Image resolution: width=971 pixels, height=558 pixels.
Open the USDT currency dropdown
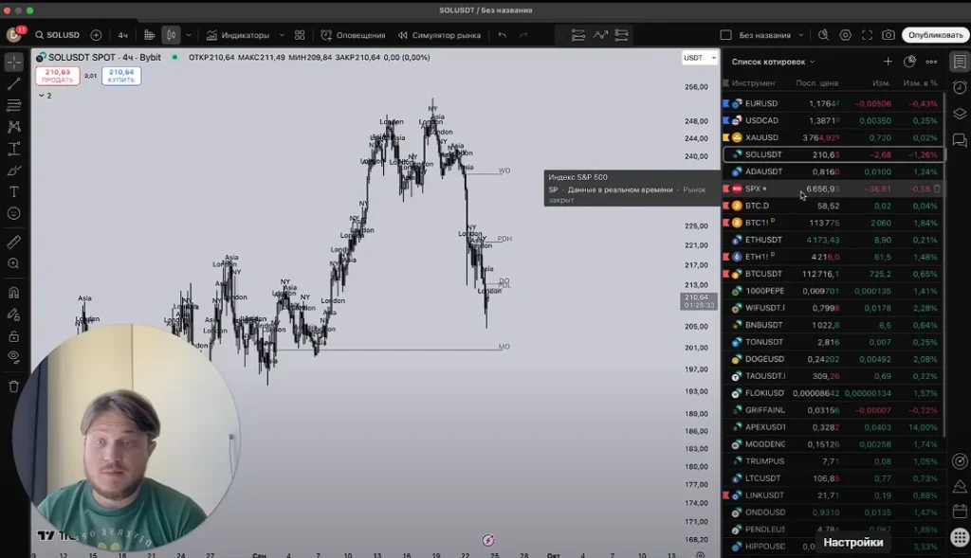[700, 58]
